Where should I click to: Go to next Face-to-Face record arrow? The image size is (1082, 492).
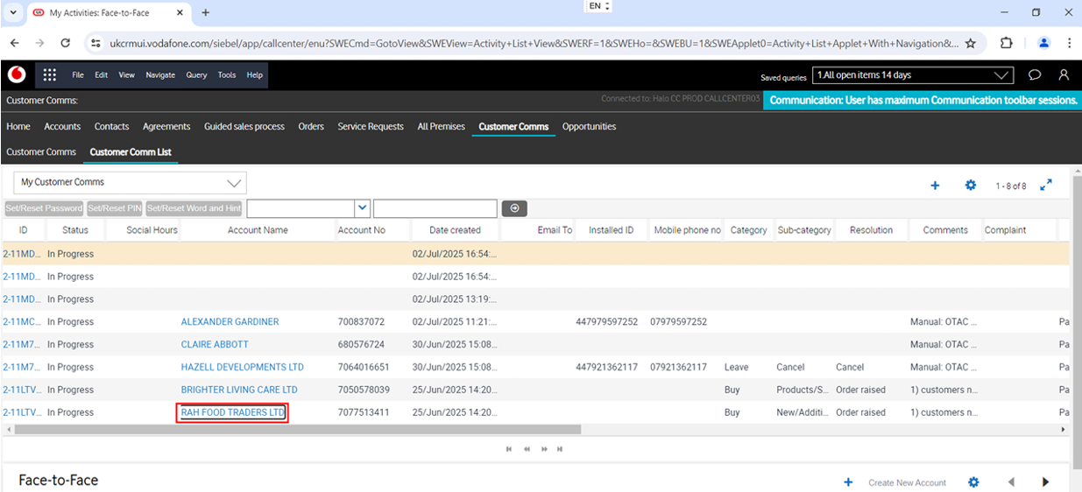coord(1045,482)
